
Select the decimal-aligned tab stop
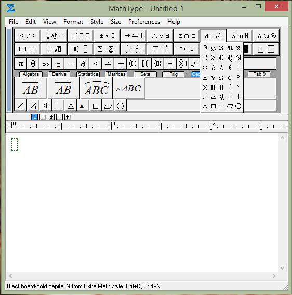tap(68, 117)
